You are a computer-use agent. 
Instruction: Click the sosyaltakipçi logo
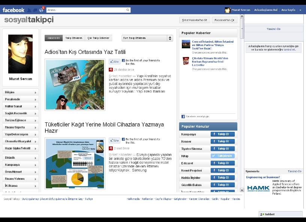pyautogui.click(x=29, y=20)
